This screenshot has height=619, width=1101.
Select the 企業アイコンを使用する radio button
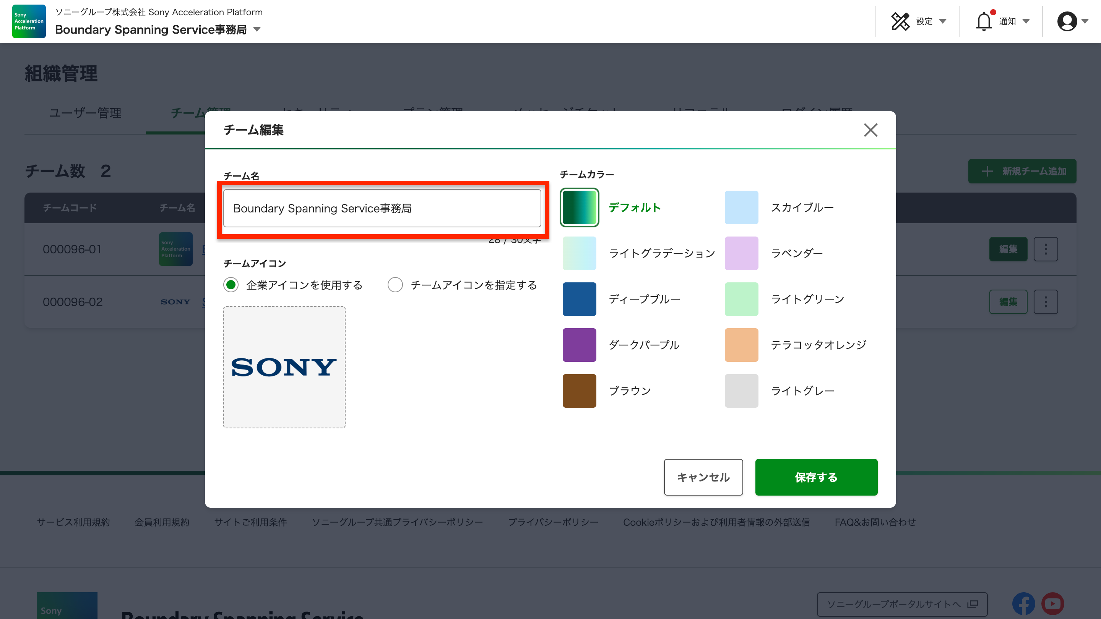coord(231,285)
